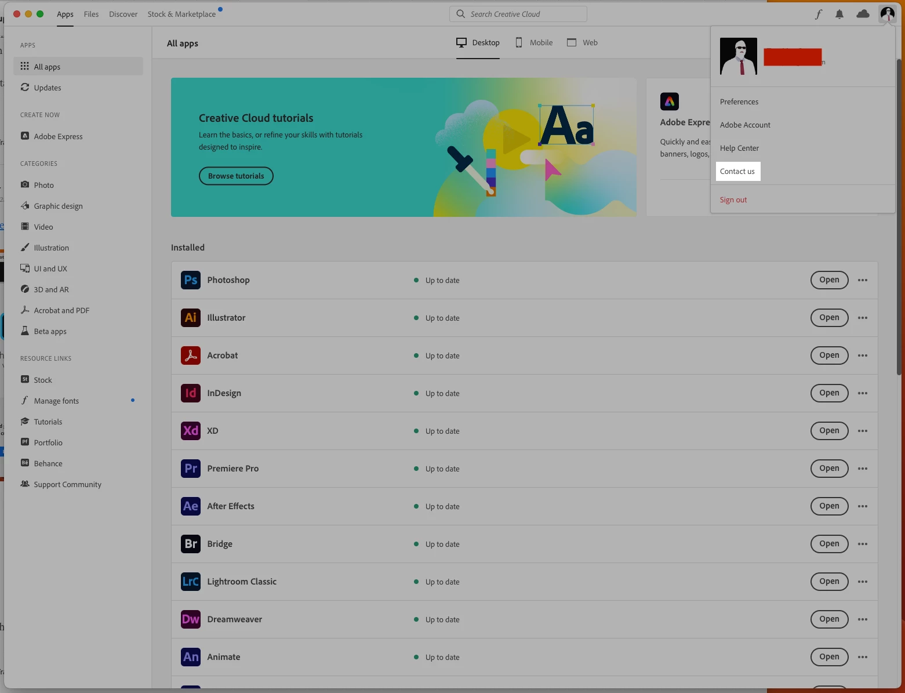Click the XD app icon
Image resolution: width=905 pixels, height=693 pixels.
[x=191, y=431]
